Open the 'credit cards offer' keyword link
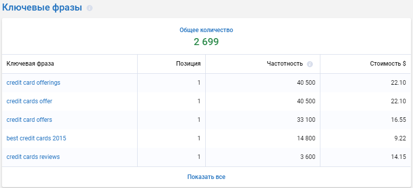 point(29,101)
